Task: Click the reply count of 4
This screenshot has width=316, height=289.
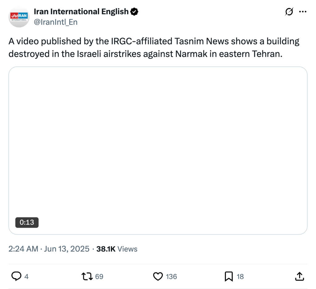Action: [x=26, y=277]
